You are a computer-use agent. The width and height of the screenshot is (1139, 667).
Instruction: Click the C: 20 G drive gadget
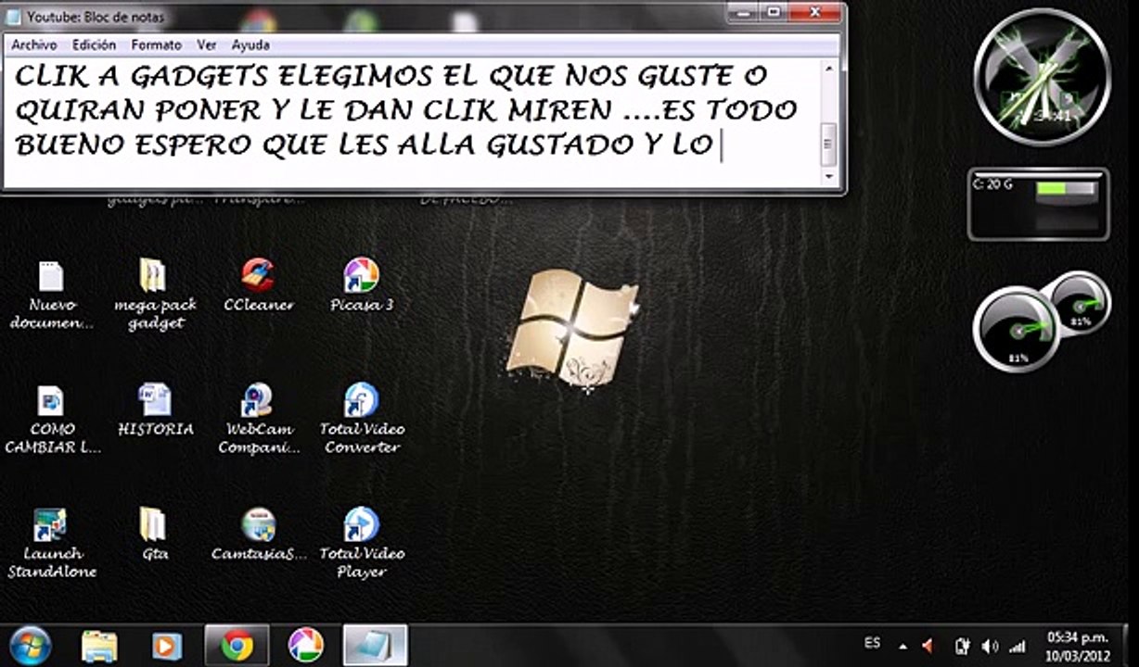(x=1038, y=205)
